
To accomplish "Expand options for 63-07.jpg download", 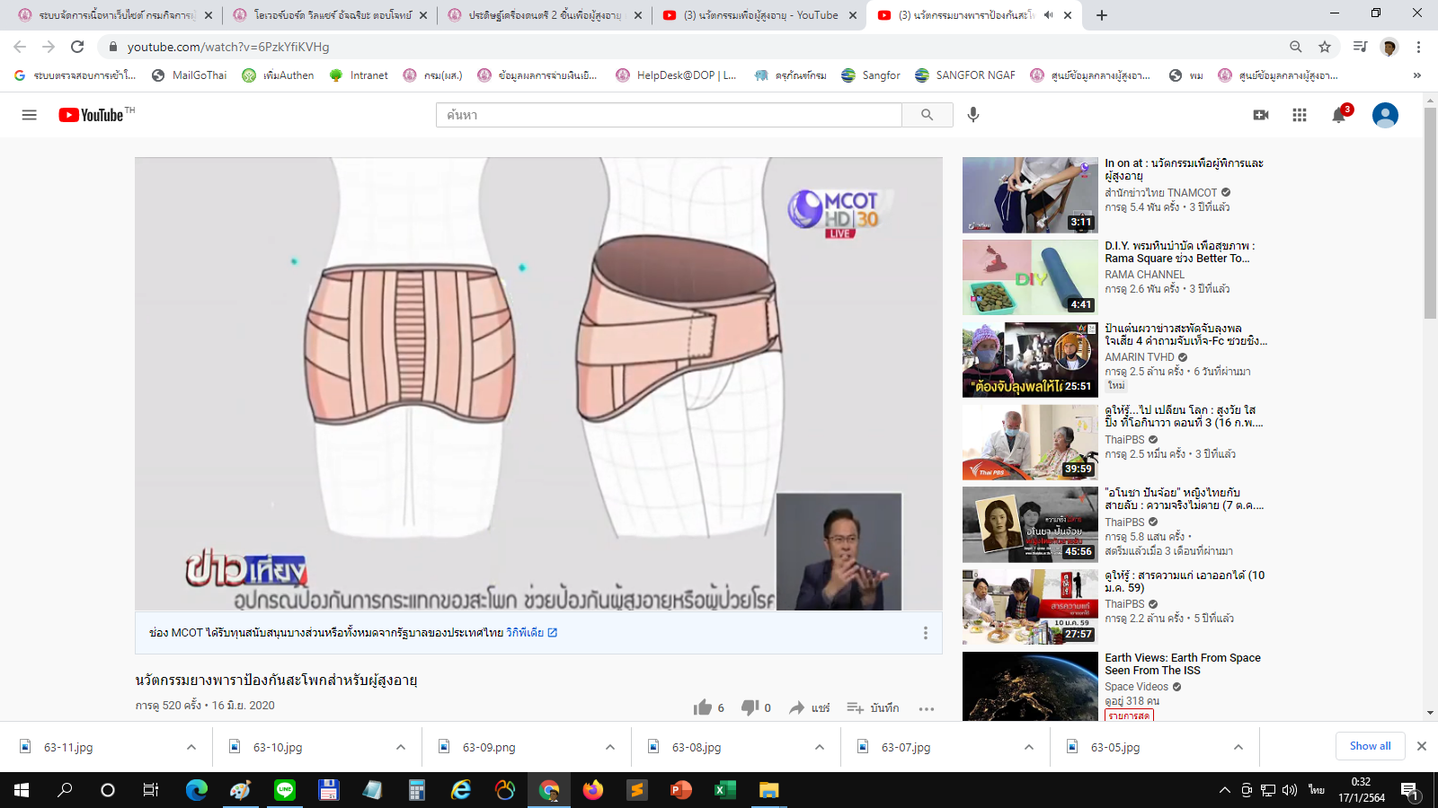I will click(x=1029, y=747).
